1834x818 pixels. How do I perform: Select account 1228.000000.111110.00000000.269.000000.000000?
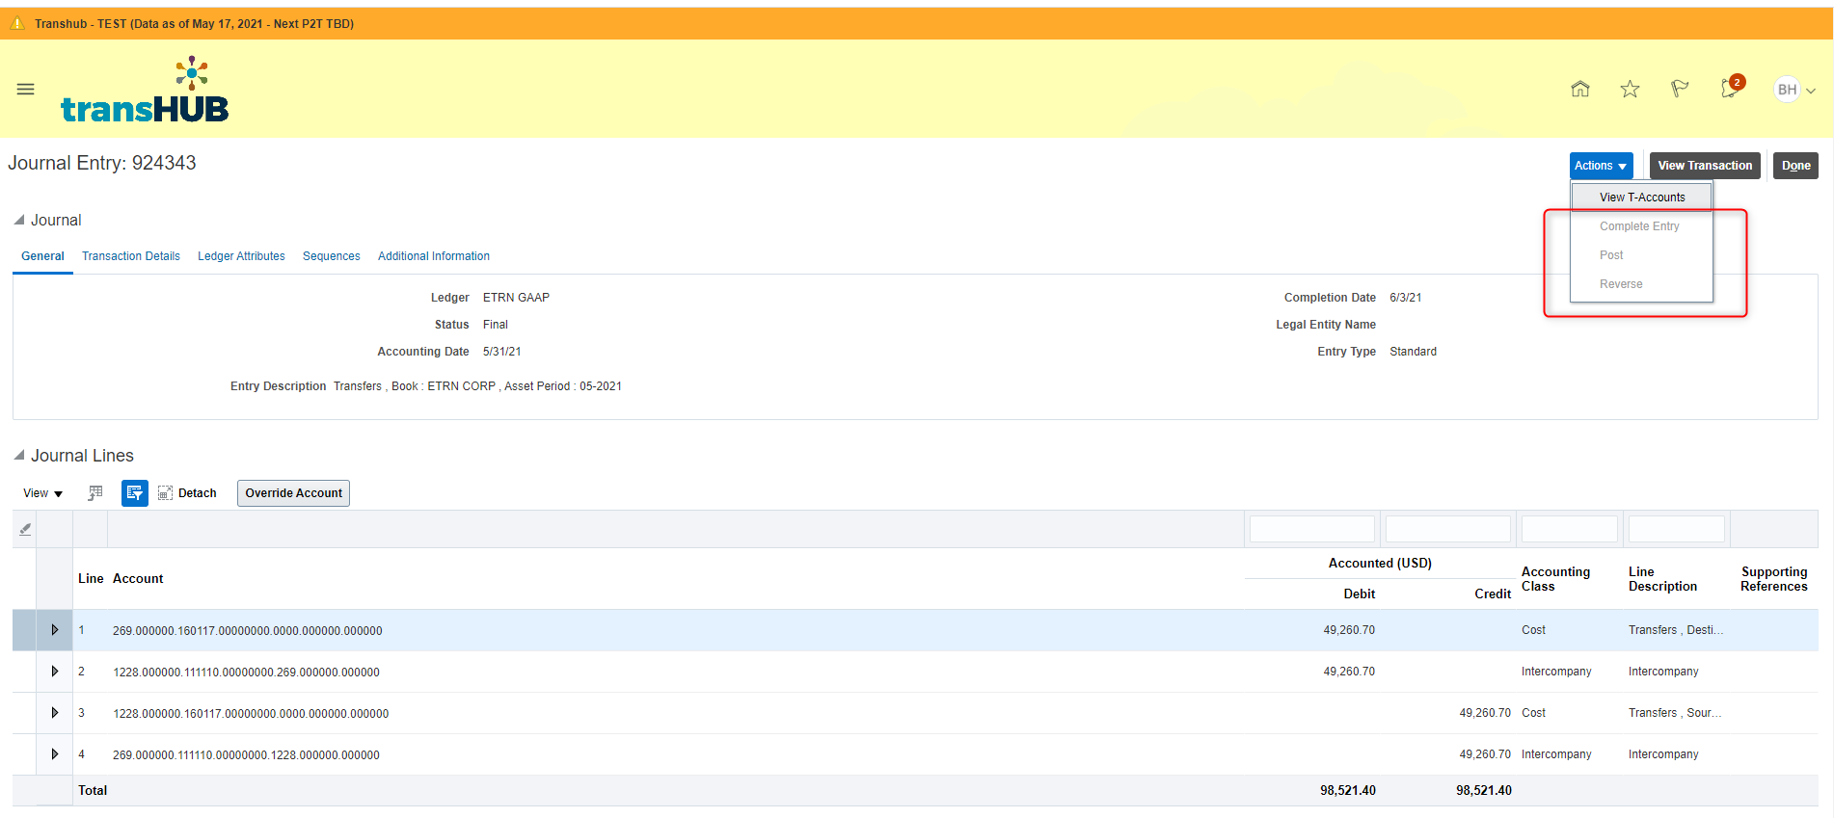click(247, 673)
